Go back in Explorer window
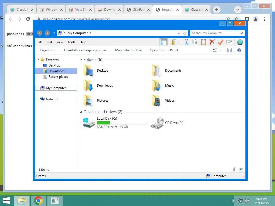 (40, 33)
